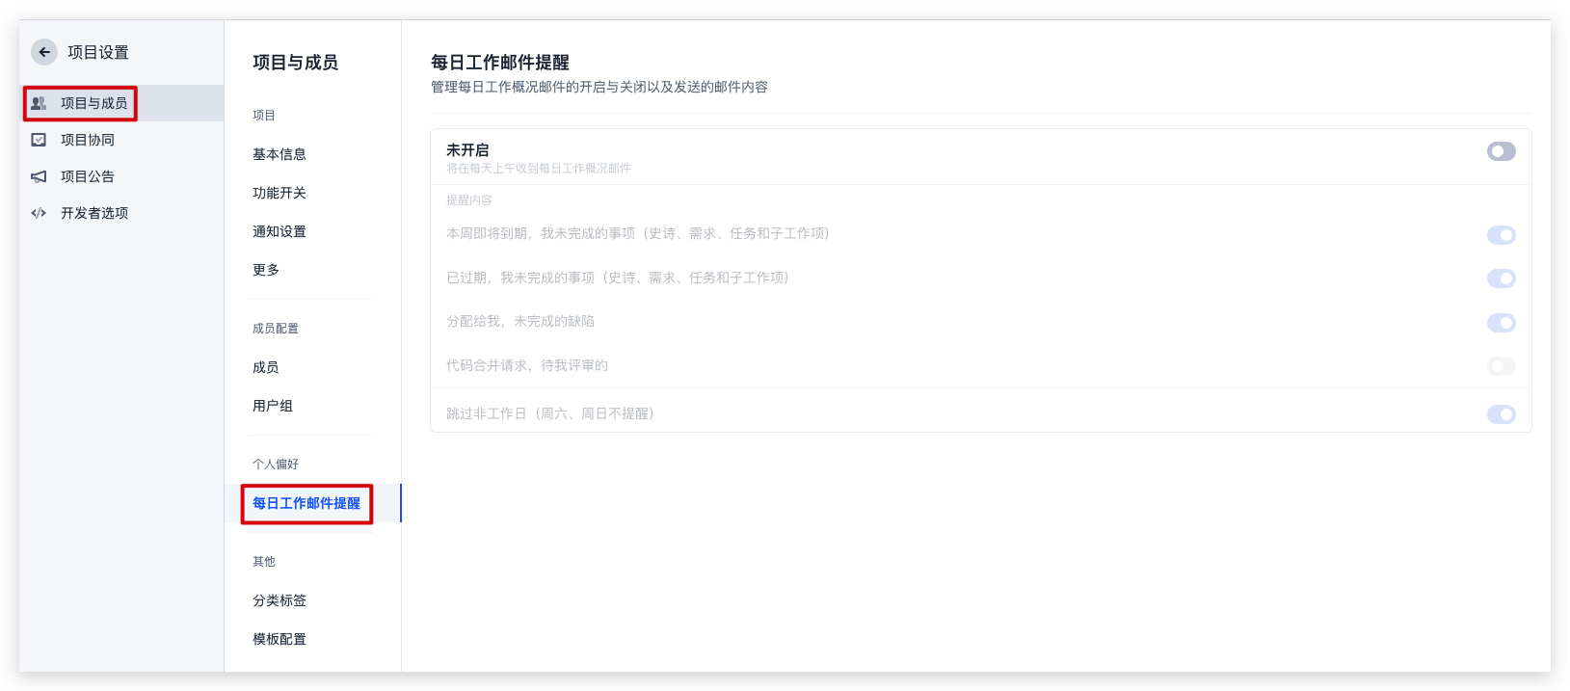1570x691 pixels.
Task: Select 每日工作邮件提醒 in sidebar
Action: [x=306, y=503]
